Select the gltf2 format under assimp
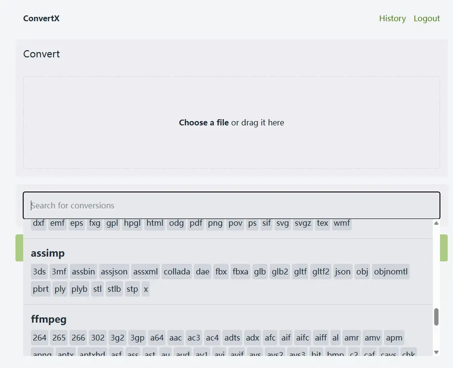 (320, 272)
